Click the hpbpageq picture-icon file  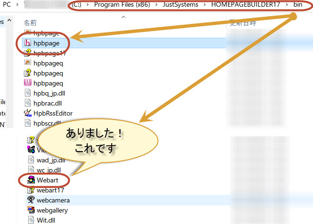(x=28, y=63)
